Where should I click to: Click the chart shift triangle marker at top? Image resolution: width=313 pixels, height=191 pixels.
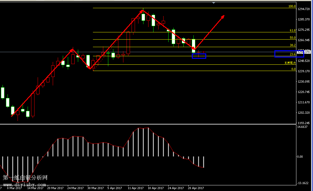click(214, 3)
